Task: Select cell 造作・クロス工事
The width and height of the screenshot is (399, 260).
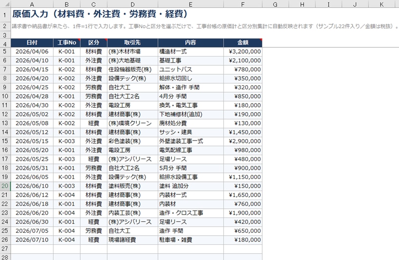Action: point(190,213)
